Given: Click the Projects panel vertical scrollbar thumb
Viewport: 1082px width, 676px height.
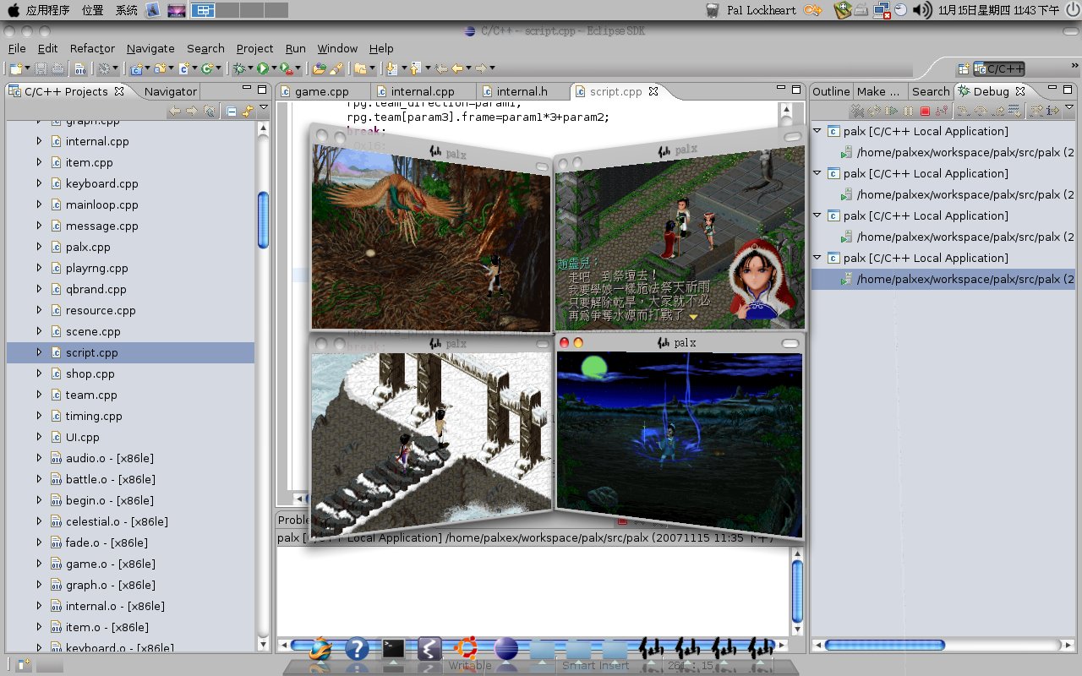Looking at the screenshot, I should 263,220.
